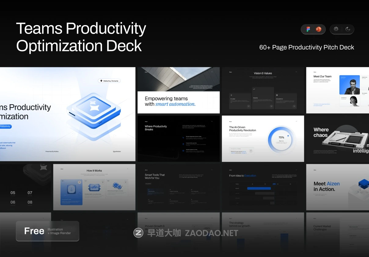Switch to light mode sun icon
The height and width of the screenshot is (257, 369).
point(336,29)
